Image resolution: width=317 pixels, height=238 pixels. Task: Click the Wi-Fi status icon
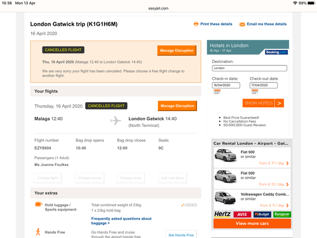click(x=295, y=3)
